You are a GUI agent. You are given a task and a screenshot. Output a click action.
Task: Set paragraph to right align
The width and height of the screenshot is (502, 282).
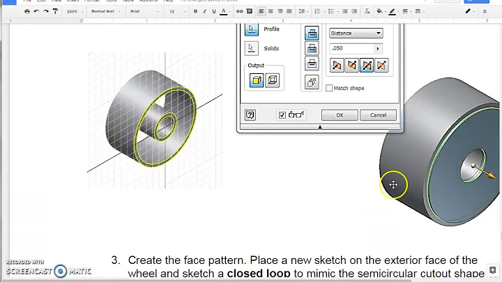(280, 11)
